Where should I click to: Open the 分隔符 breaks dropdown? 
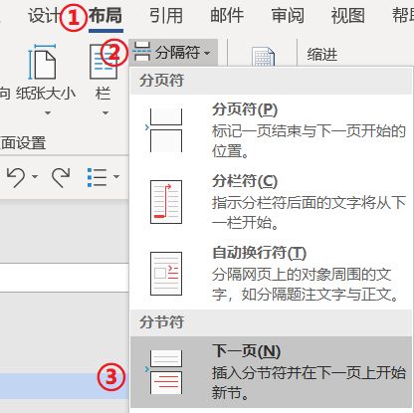[x=173, y=53]
